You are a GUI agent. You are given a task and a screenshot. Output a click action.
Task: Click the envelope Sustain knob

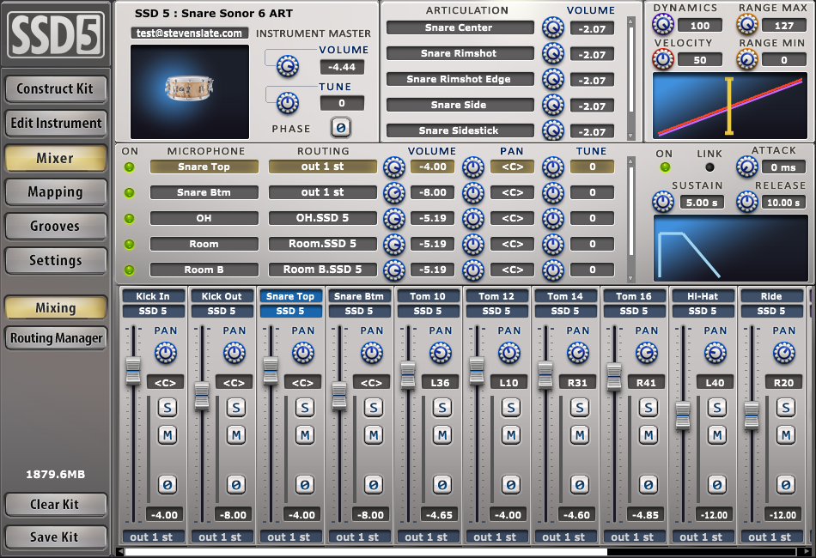(x=663, y=202)
